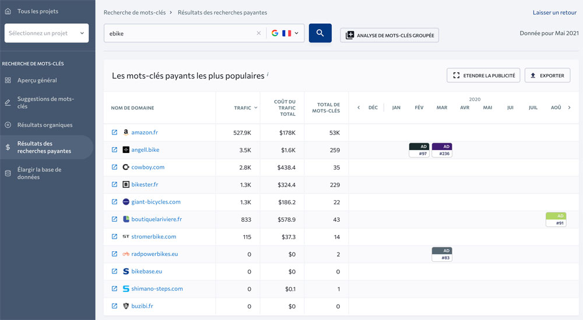Click the database icon for Élargir la base
Viewport: 583px width, 320px height.
coord(8,173)
